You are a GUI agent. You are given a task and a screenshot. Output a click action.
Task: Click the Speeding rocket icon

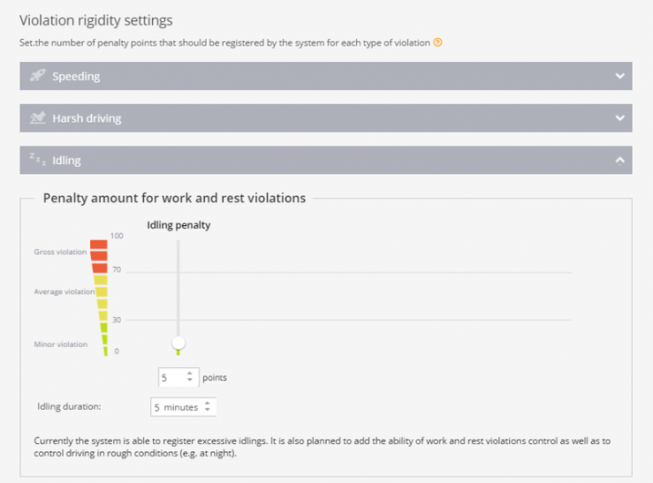click(37, 76)
